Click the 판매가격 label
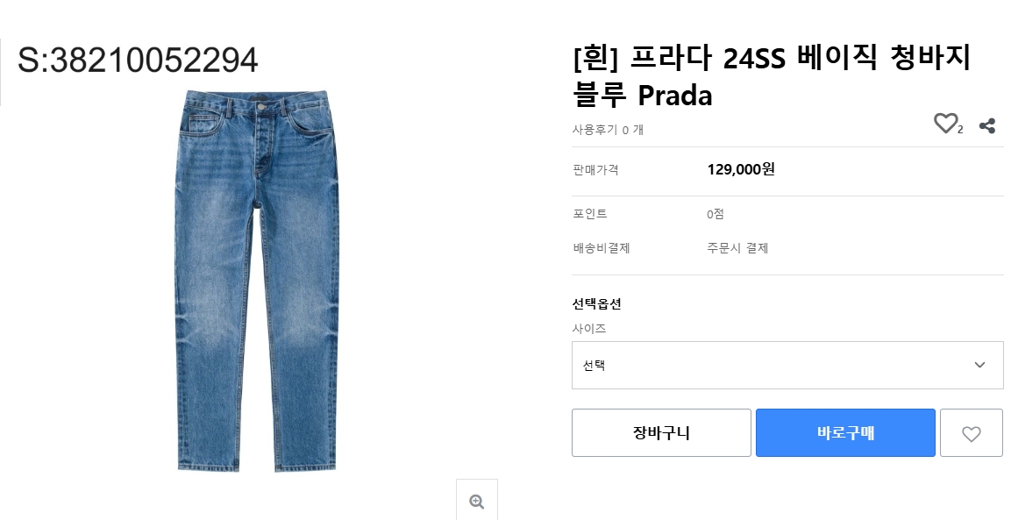 tap(595, 169)
